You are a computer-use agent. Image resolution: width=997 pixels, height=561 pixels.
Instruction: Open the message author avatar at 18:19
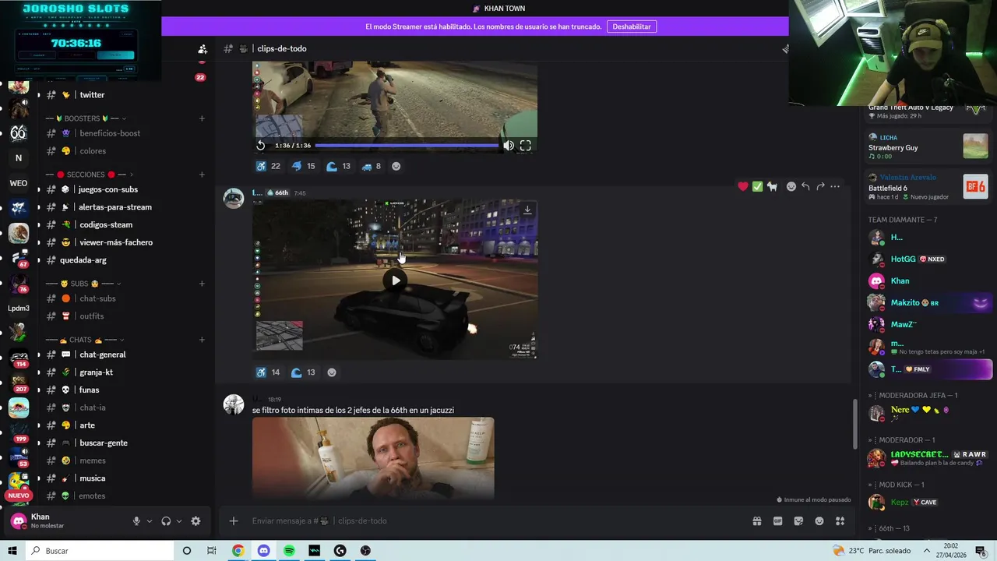coord(234,404)
